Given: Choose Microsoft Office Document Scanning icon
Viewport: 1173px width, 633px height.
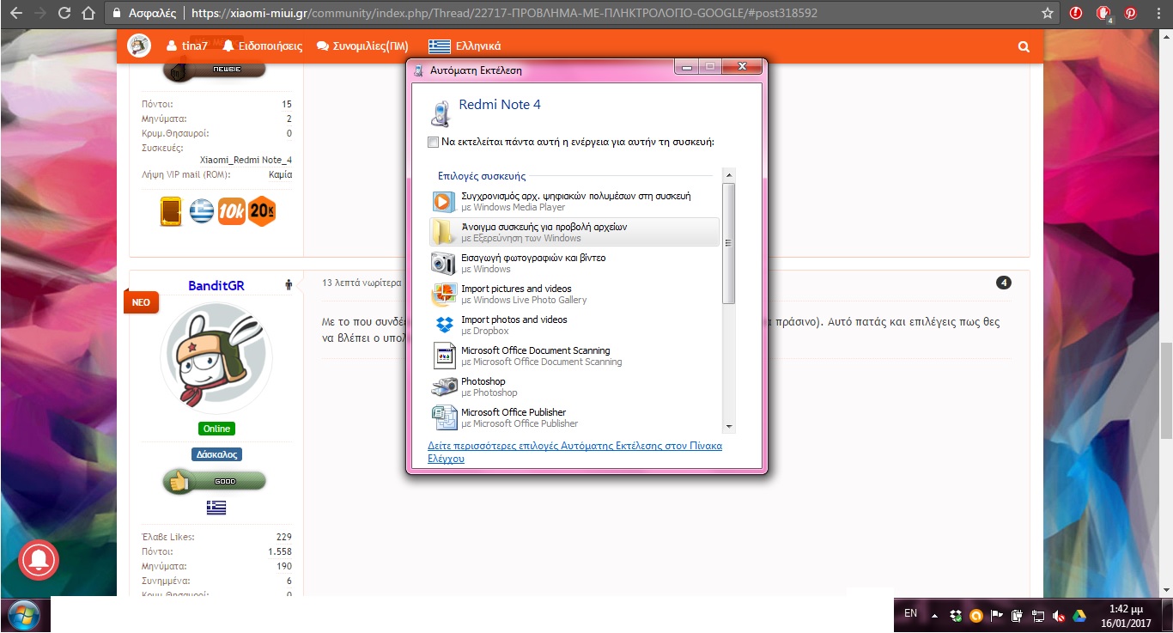Looking at the screenshot, I should tap(443, 356).
